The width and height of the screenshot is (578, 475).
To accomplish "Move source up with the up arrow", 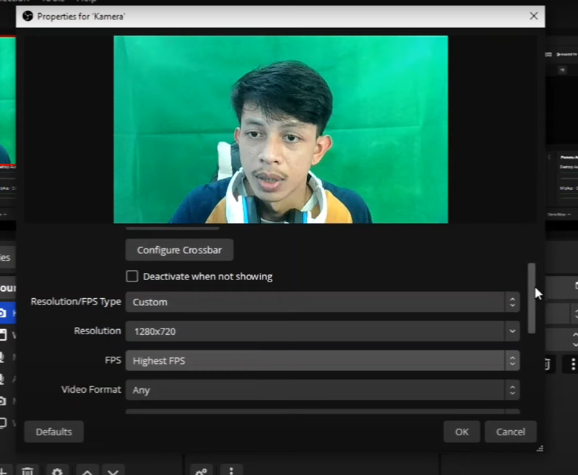I will point(87,471).
